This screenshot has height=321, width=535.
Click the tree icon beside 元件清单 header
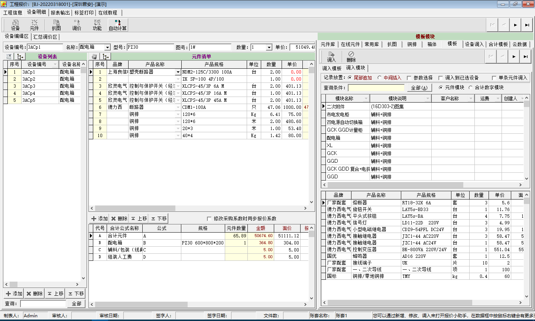[106, 56]
